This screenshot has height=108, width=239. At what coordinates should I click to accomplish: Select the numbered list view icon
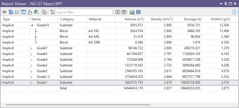(17, 12)
